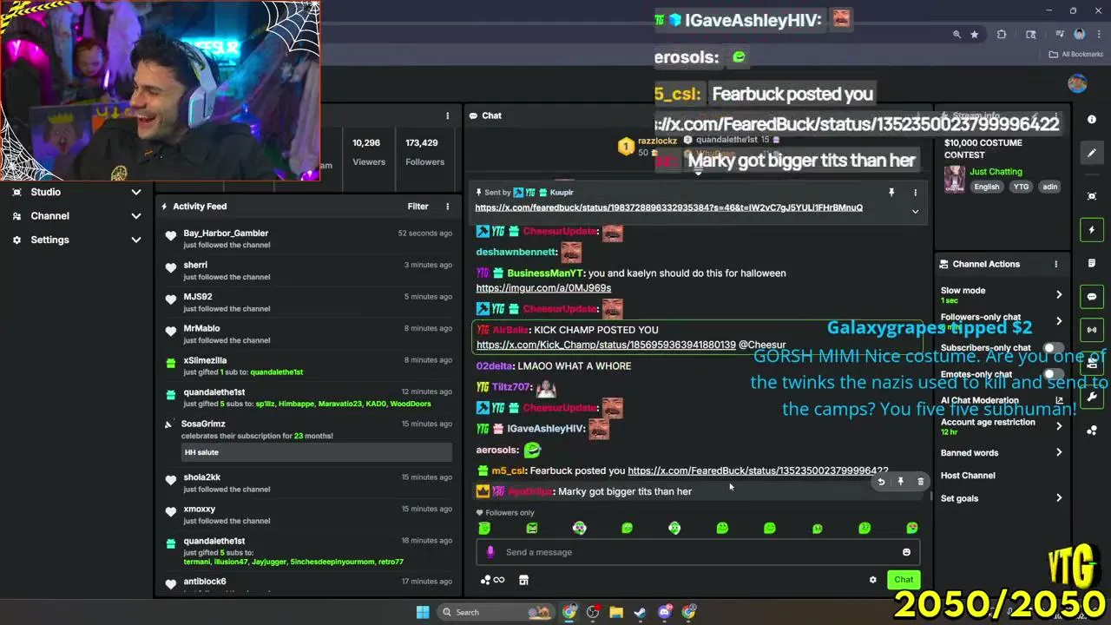Open Windows Start menu
1111x625 pixels.
coord(423,612)
